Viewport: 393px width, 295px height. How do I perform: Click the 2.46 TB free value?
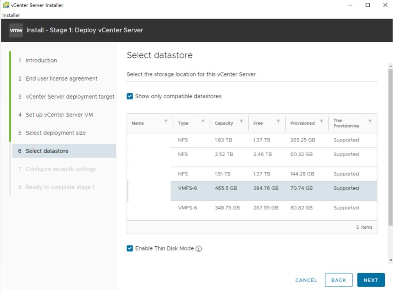tap(263, 154)
